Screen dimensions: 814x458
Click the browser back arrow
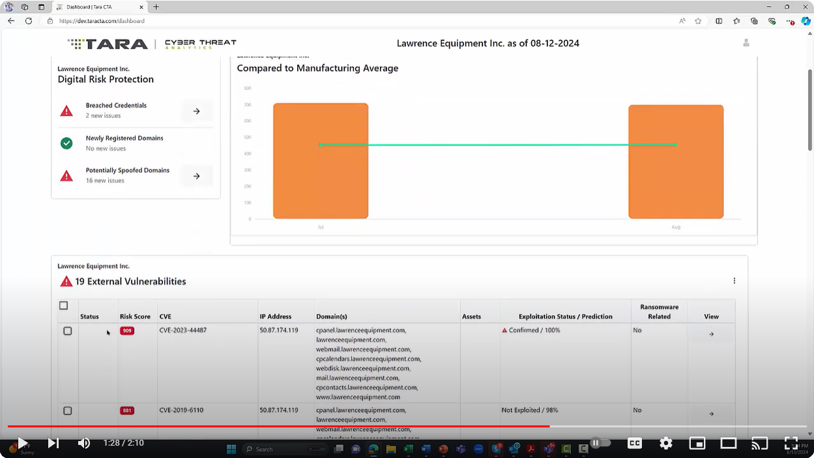tap(11, 21)
